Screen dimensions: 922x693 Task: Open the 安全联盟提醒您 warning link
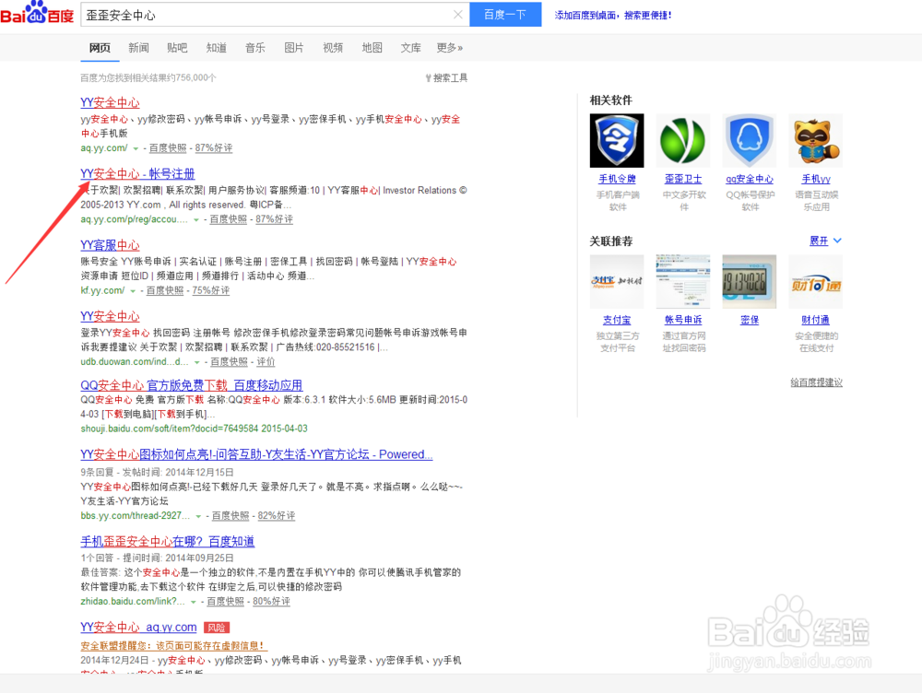[174, 645]
